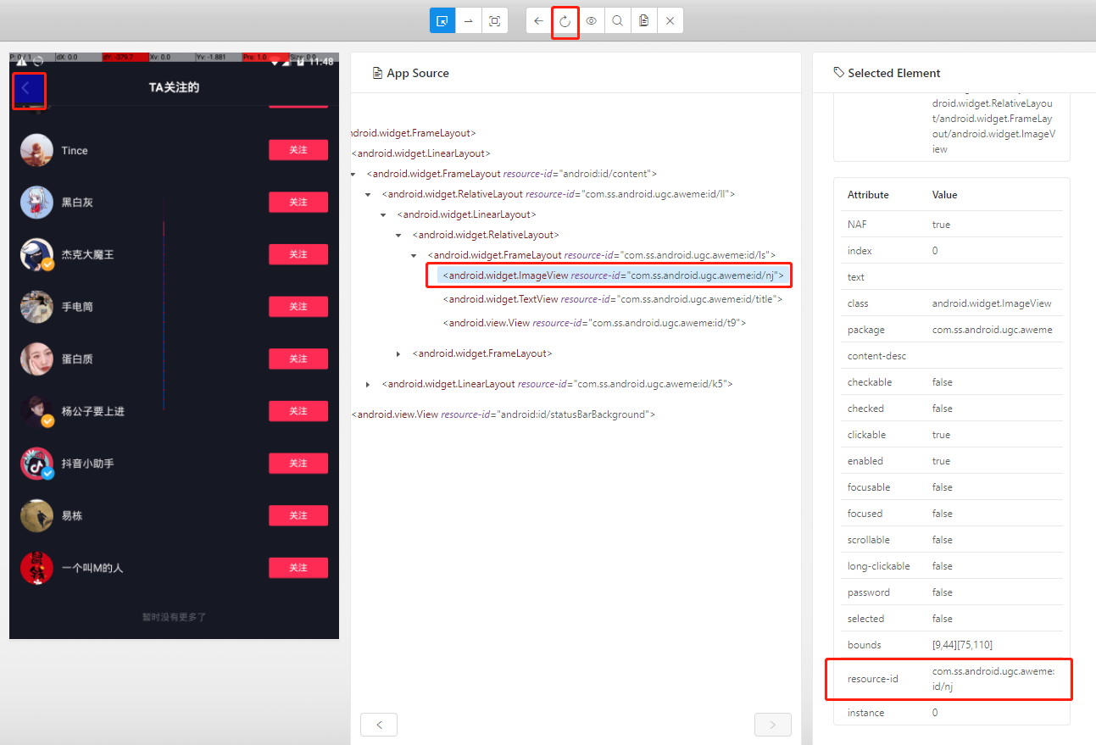Click the 暂时没有更多了 footer text
Screen dimensions: 1096x745
174,617
